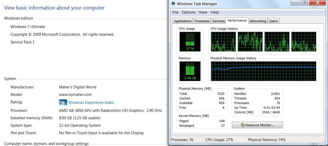Click the Service Pack 1 text
The image size is (328, 146).
tap(22, 42)
